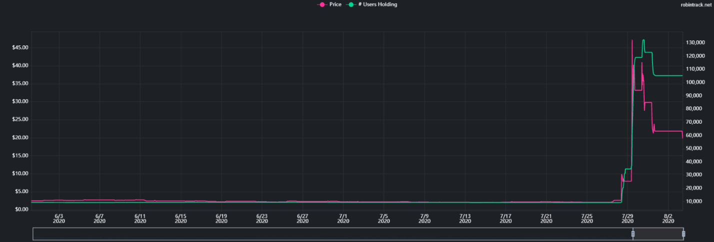The height and width of the screenshot is (242, 714).
Task: Click the unselected area of the range slider
Action: pos(330,234)
